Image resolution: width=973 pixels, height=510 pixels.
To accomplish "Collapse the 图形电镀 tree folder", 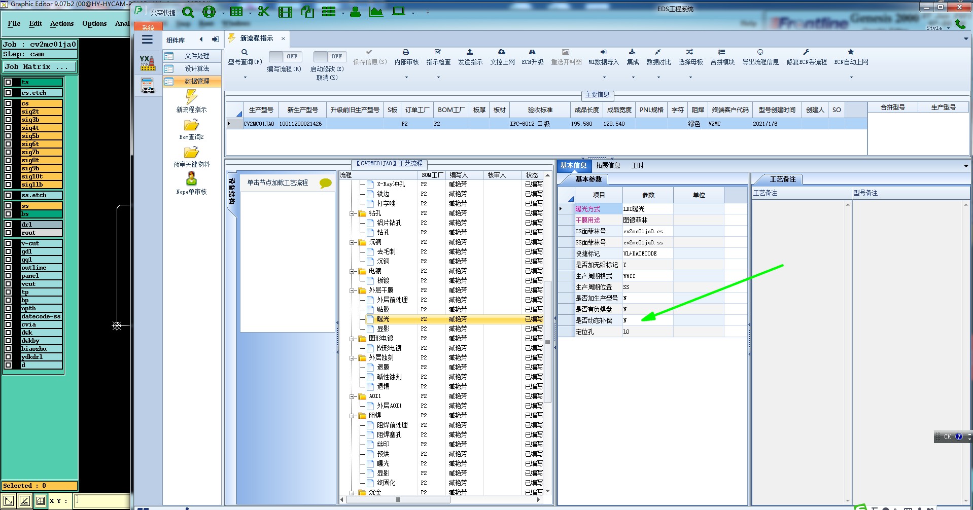I will pyautogui.click(x=352, y=339).
